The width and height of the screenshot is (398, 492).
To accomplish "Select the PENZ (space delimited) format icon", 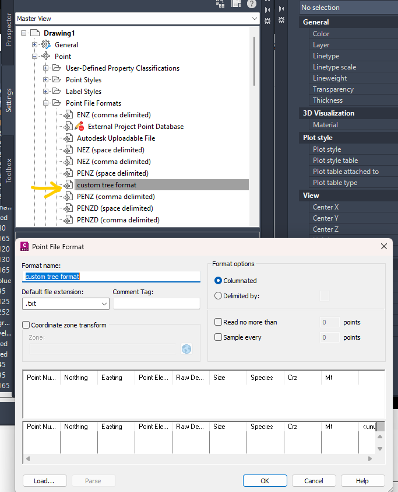I will (x=68, y=173).
